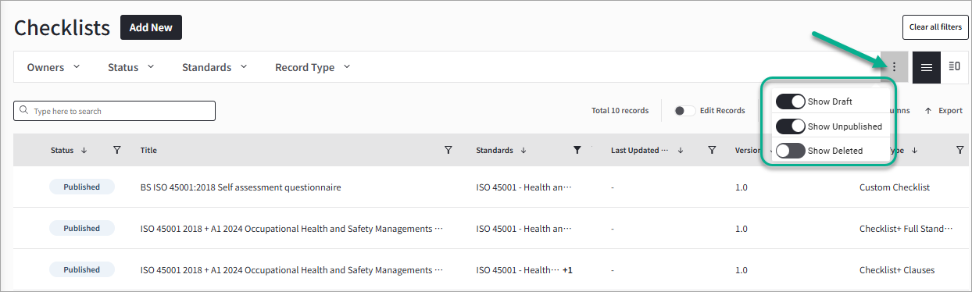Click Published badge on BS ISO 45001 row
The width and height of the screenshot is (972, 292).
[x=82, y=187]
